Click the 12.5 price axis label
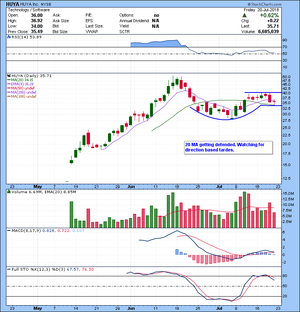 tap(286, 179)
